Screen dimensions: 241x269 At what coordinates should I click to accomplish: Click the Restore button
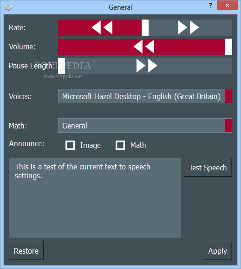[26, 251]
